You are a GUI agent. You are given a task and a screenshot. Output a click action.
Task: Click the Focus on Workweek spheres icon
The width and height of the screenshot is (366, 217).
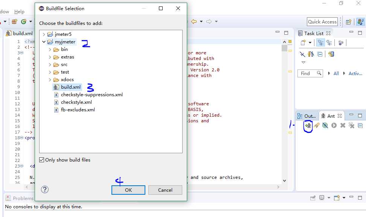tap(341, 43)
